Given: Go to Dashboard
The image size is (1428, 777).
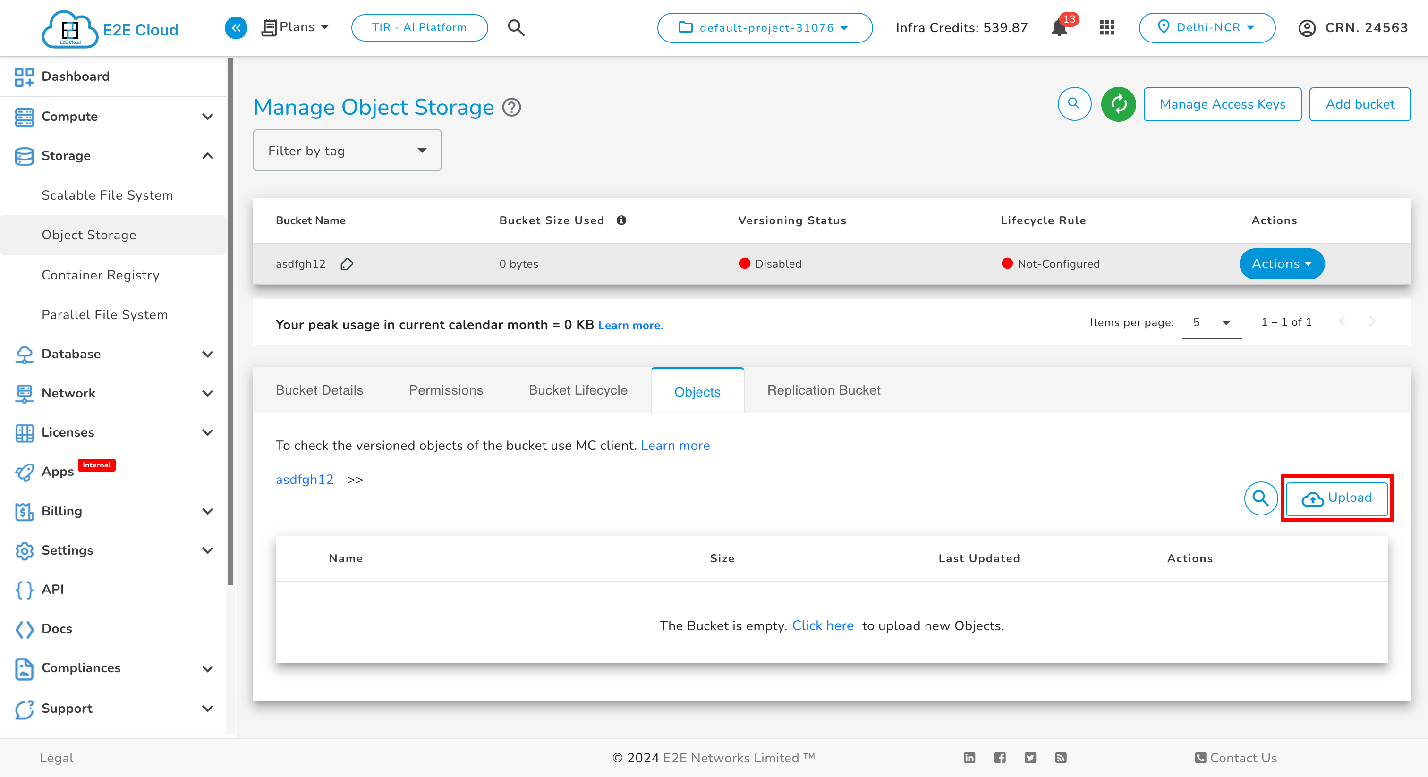Looking at the screenshot, I should point(76,76).
